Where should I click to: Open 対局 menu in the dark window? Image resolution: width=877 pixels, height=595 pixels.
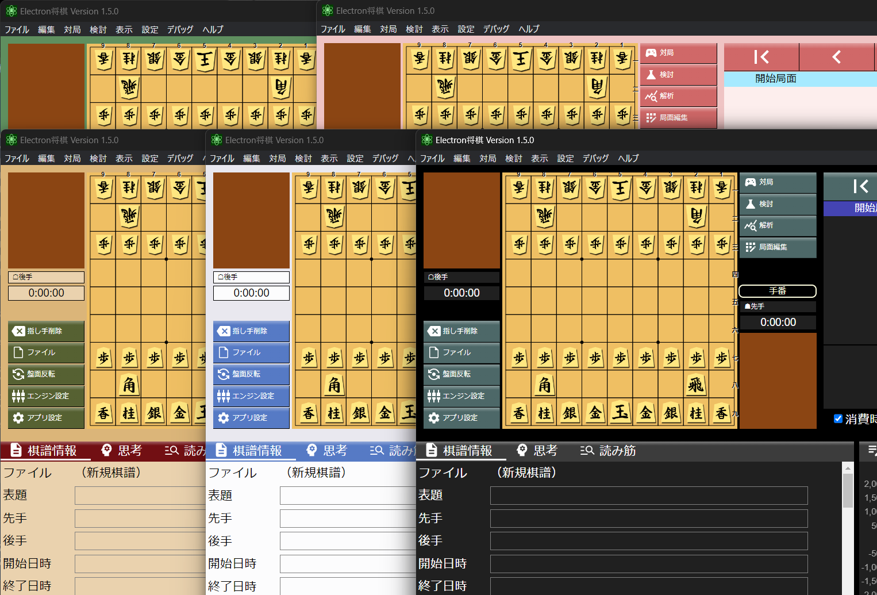click(x=488, y=158)
